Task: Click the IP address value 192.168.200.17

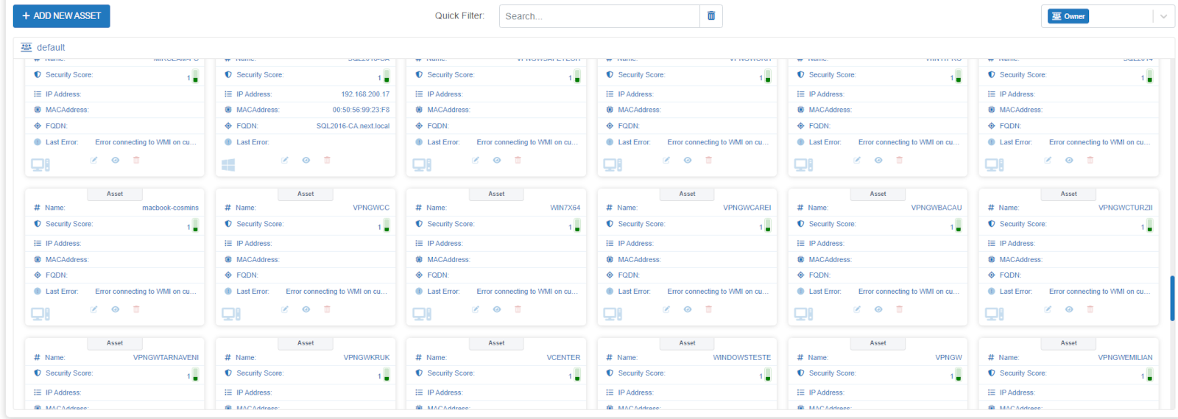Action: [365, 94]
